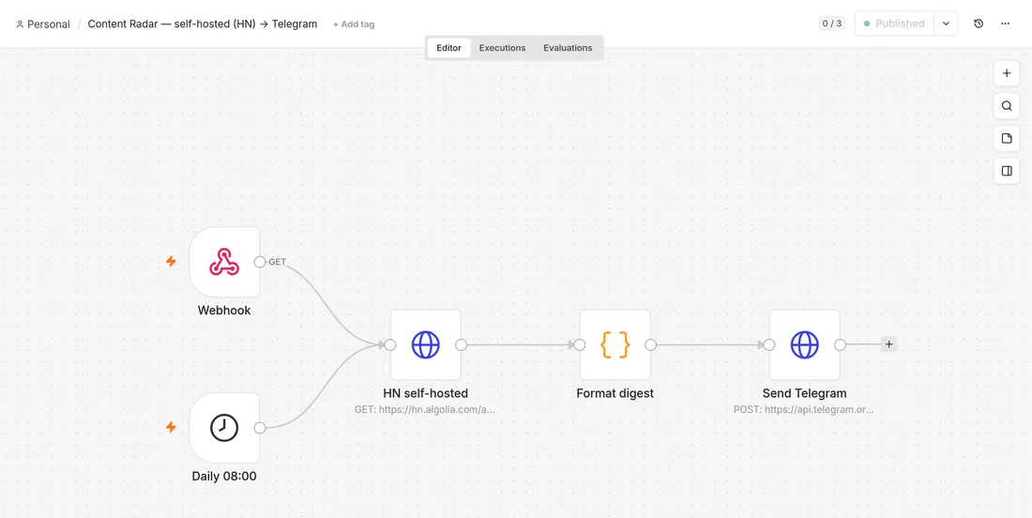Click the lightning trigger icon beside Daily 08:00
The height and width of the screenshot is (518, 1032).
tap(171, 427)
